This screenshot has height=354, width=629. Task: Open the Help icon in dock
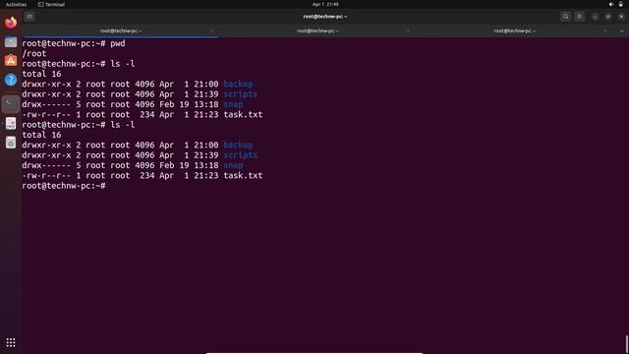[11, 80]
